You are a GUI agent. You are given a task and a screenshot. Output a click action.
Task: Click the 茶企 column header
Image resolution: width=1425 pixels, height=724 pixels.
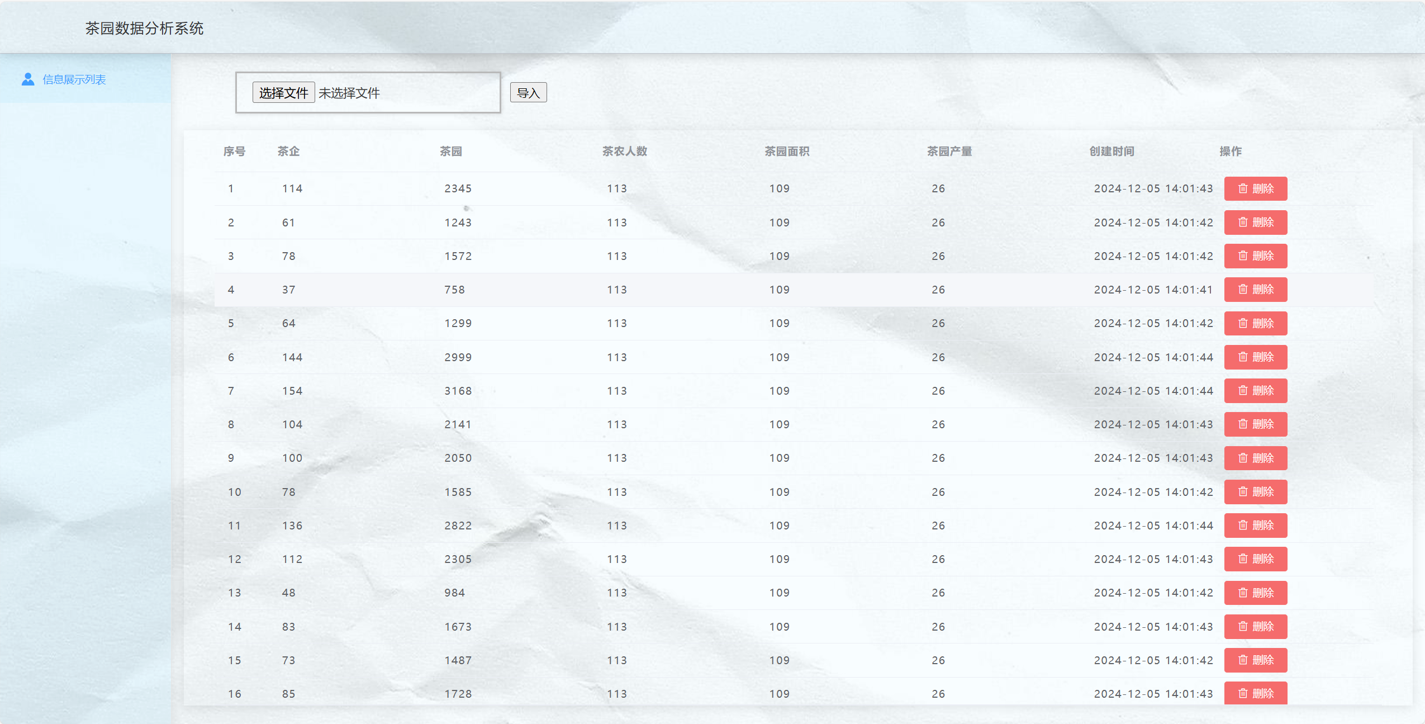point(288,151)
